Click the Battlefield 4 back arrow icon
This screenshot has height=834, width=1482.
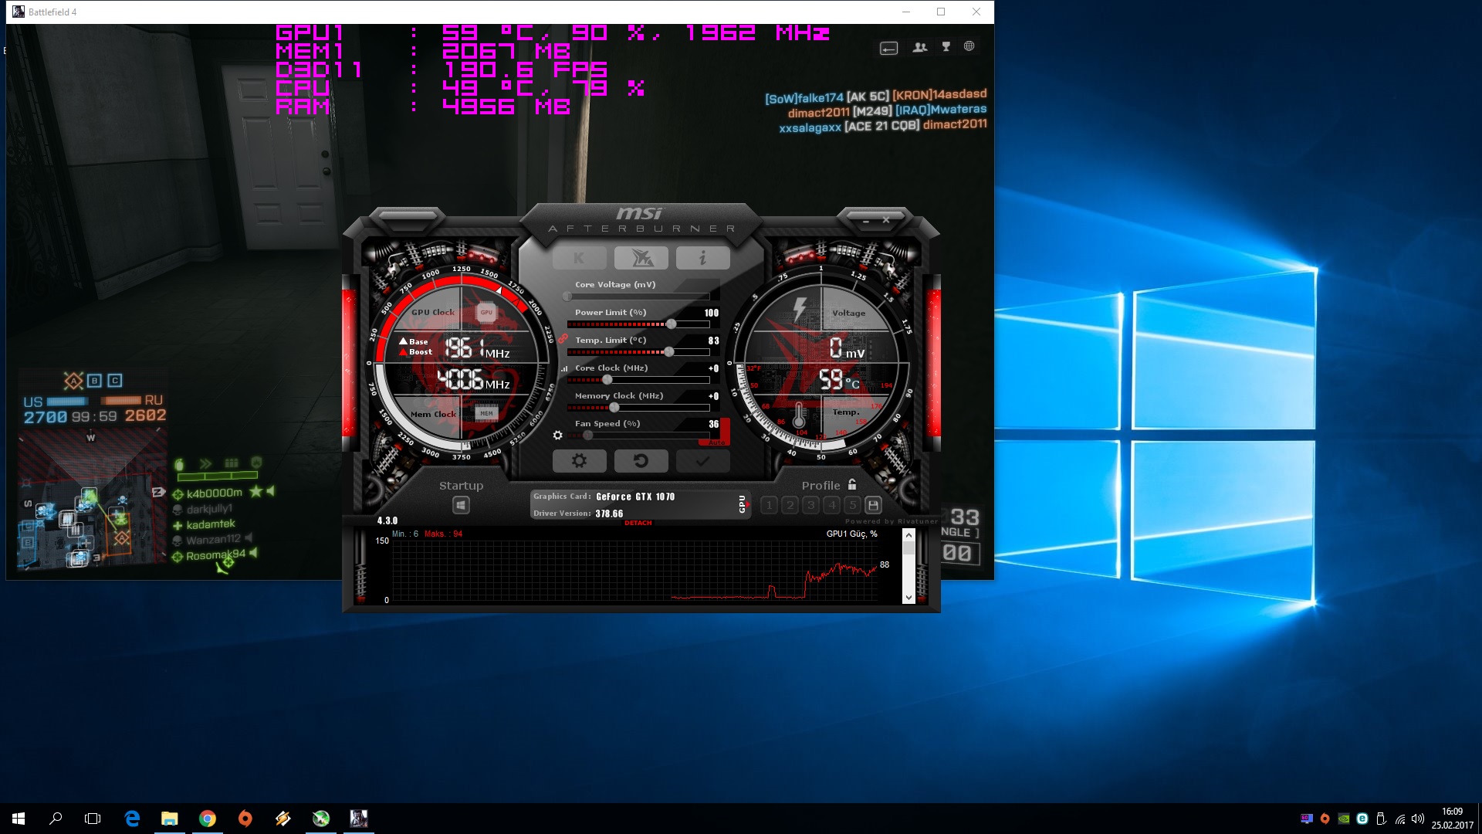click(x=888, y=49)
